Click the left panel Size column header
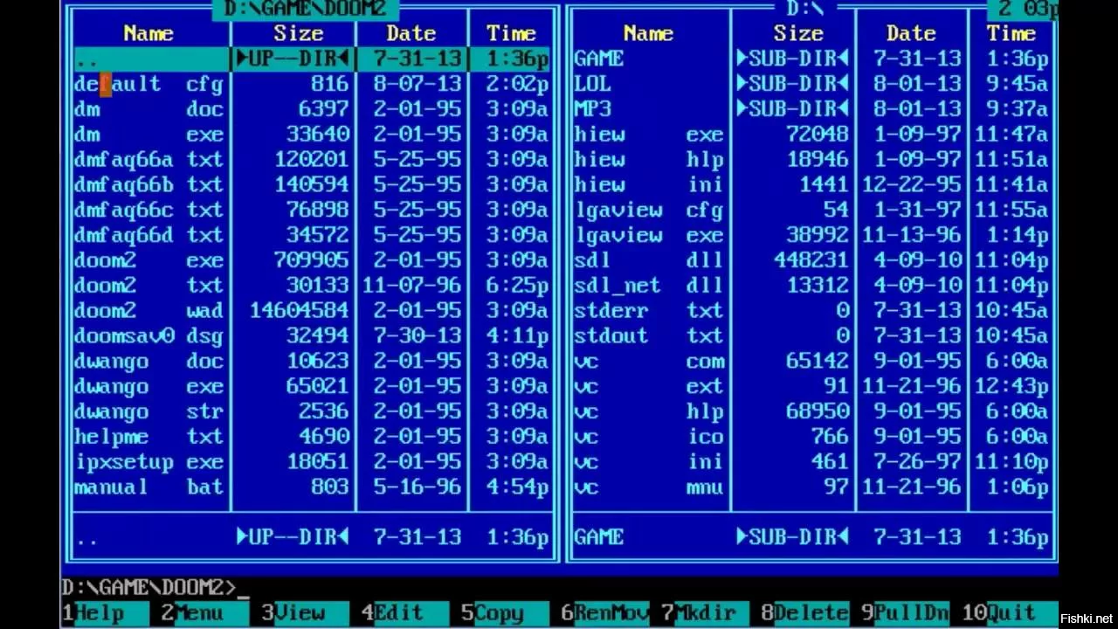Screen dimensions: 1118x629 (298, 34)
